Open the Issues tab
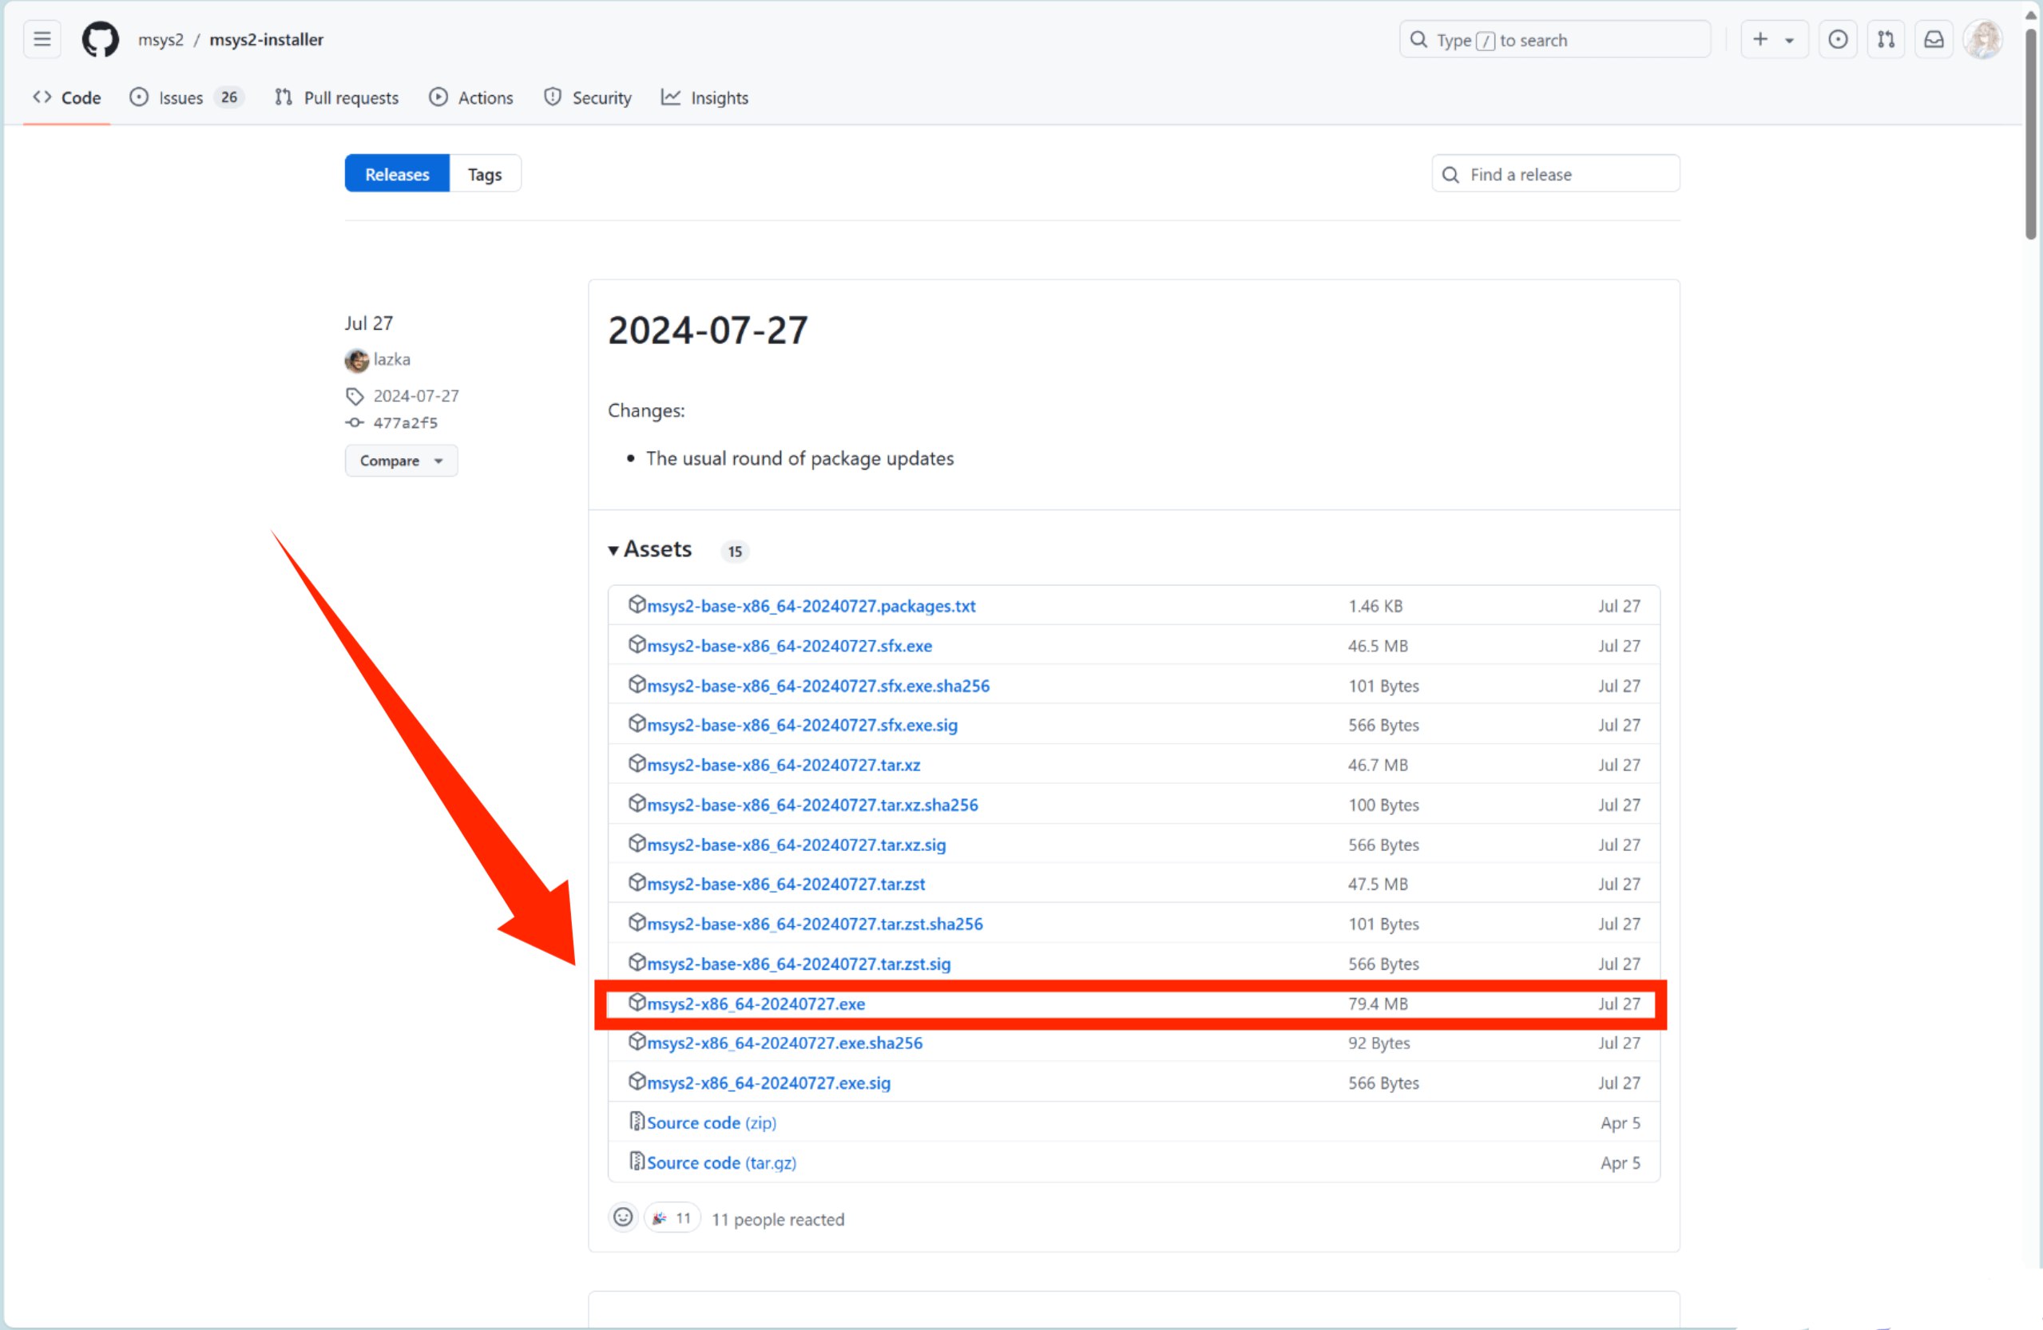 (x=186, y=98)
